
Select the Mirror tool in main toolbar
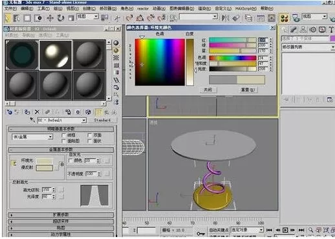pos(225,18)
